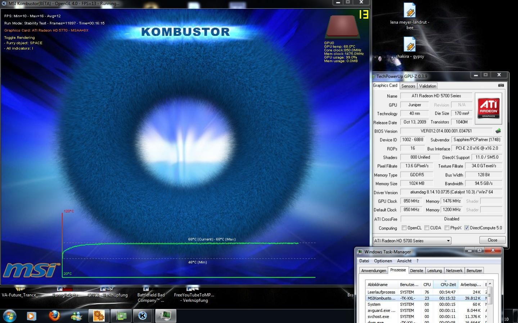
Task: Switch to the orange gears taskbar application
Action: click(x=99, y=316)
